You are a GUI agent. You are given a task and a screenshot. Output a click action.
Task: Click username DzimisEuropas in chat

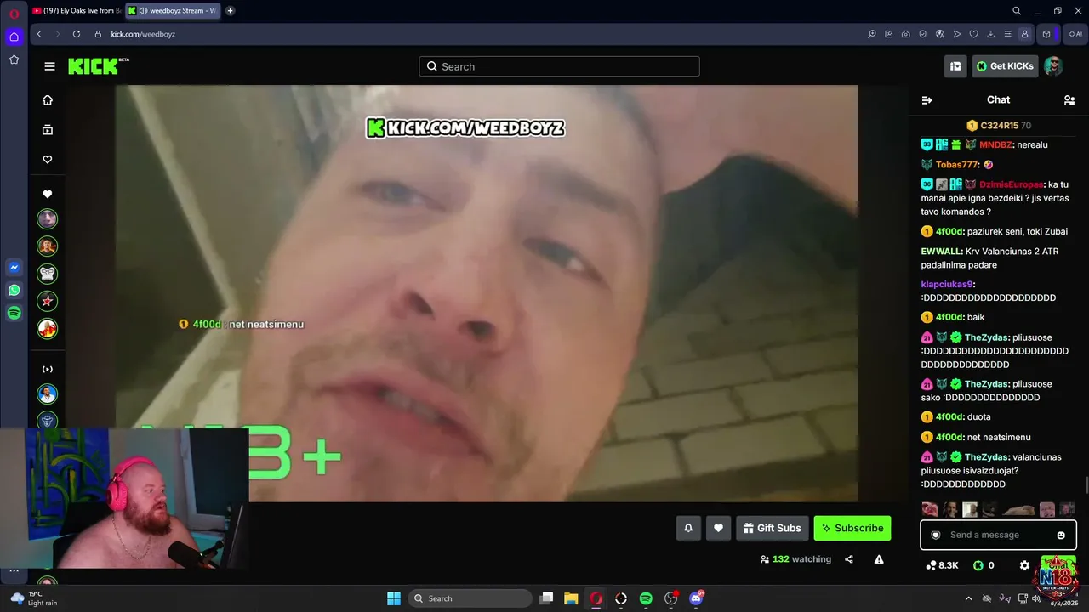(1012, 184)
